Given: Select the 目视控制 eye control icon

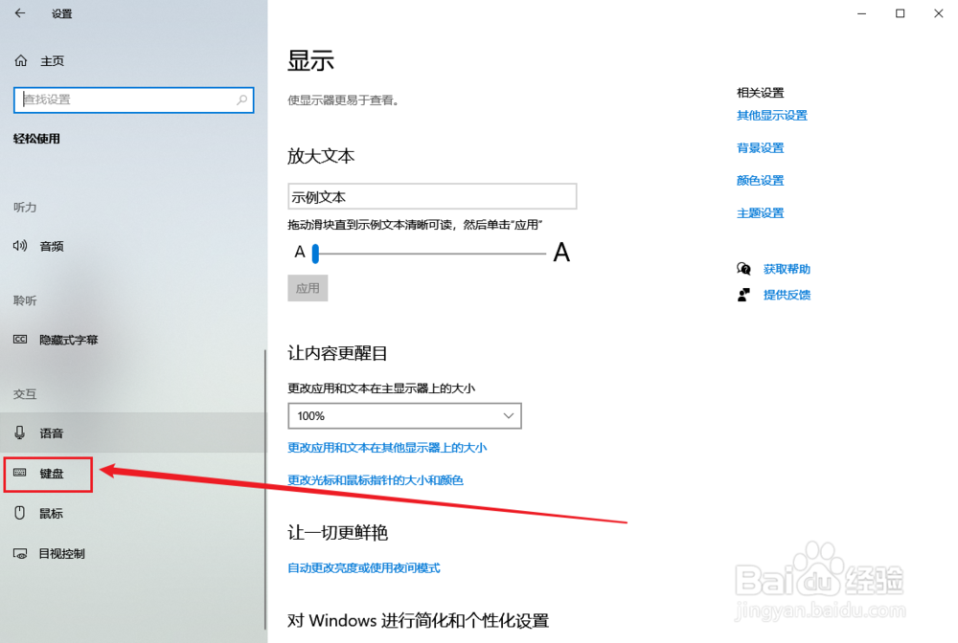Looking at the screenshot, I should pos(21,553).
